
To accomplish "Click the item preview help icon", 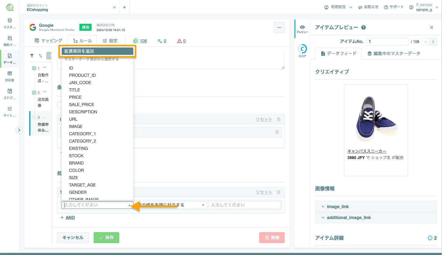I will pos(363,27).
